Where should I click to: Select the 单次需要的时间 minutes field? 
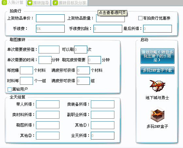coord(45,60)
